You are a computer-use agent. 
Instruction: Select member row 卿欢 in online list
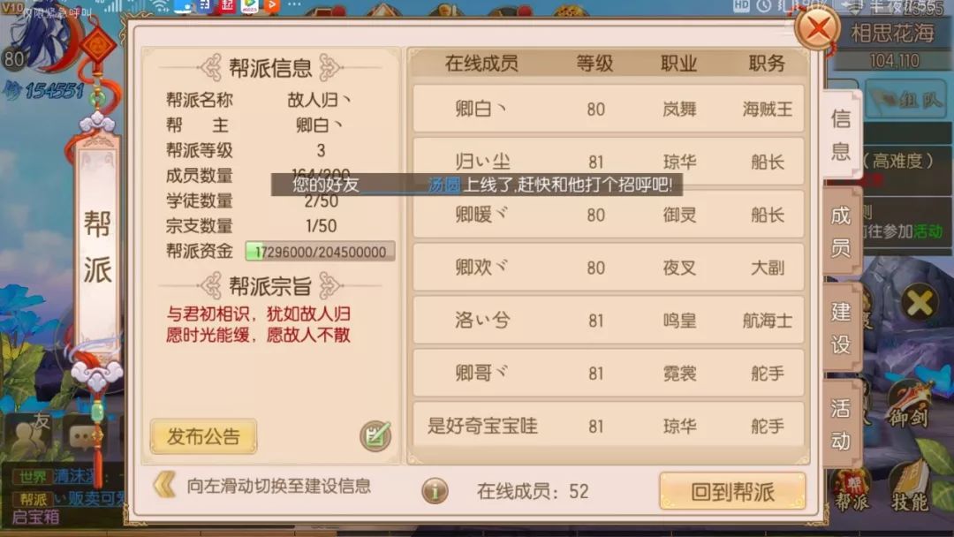[x=609, y=267]
